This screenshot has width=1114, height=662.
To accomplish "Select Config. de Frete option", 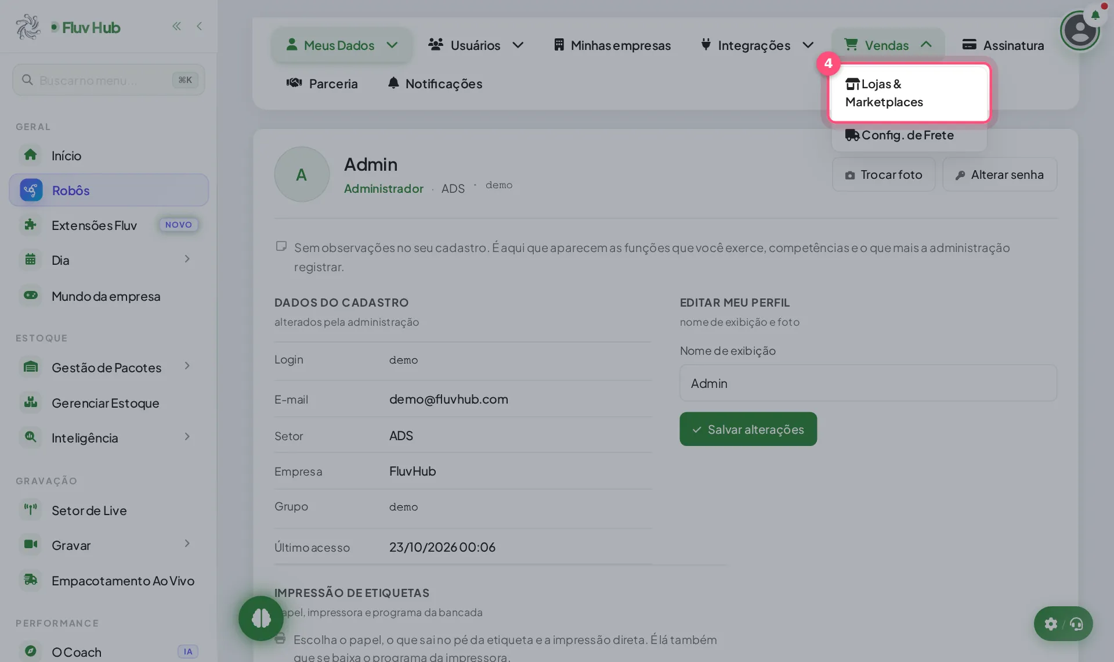I will 909,135.
